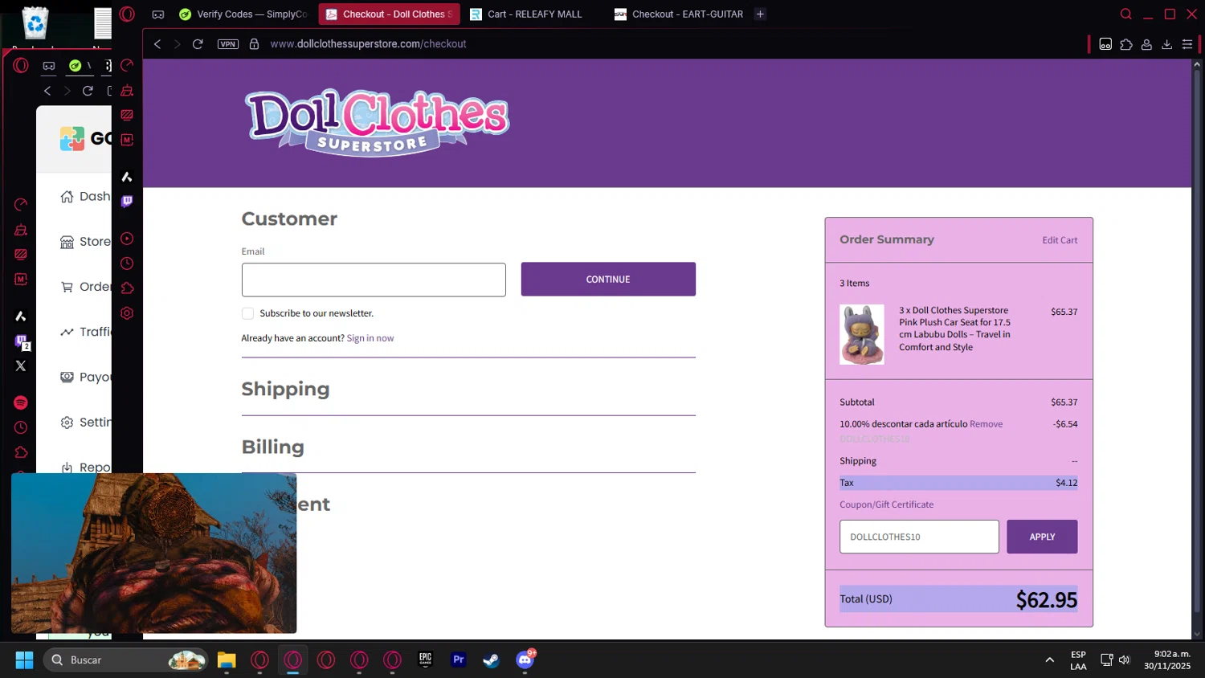This screenshot has width=1205, height=678.
Task: Open Extensions cube in the front Opera sidebar
Action: click(x=127, y=288)
